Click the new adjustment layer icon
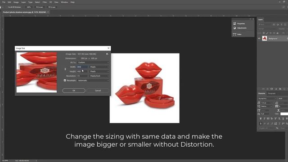The width and height of the screenshot is (288, 162). [x=276, y=89]
